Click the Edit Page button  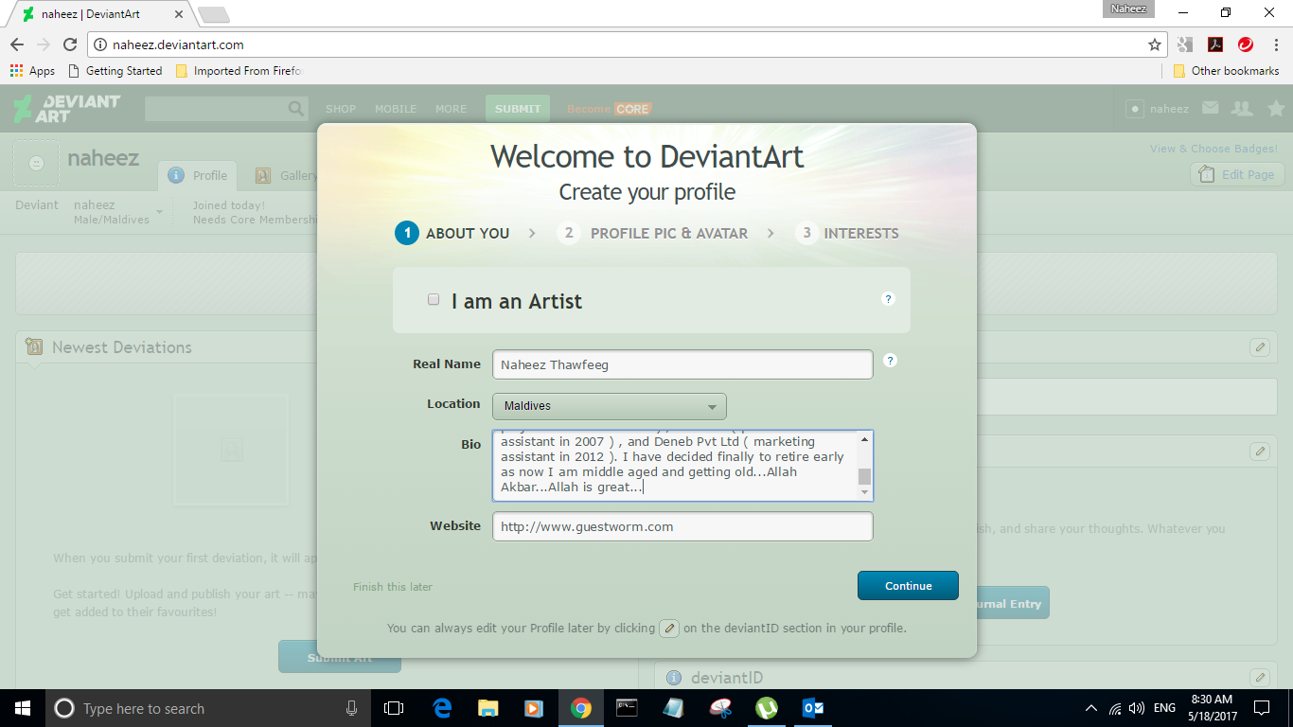(1237, 174)
